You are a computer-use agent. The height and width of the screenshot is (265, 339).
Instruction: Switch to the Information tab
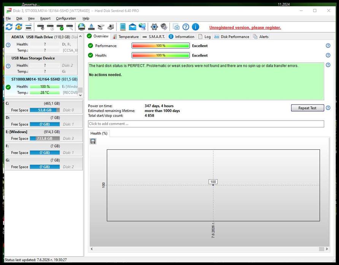181,37
